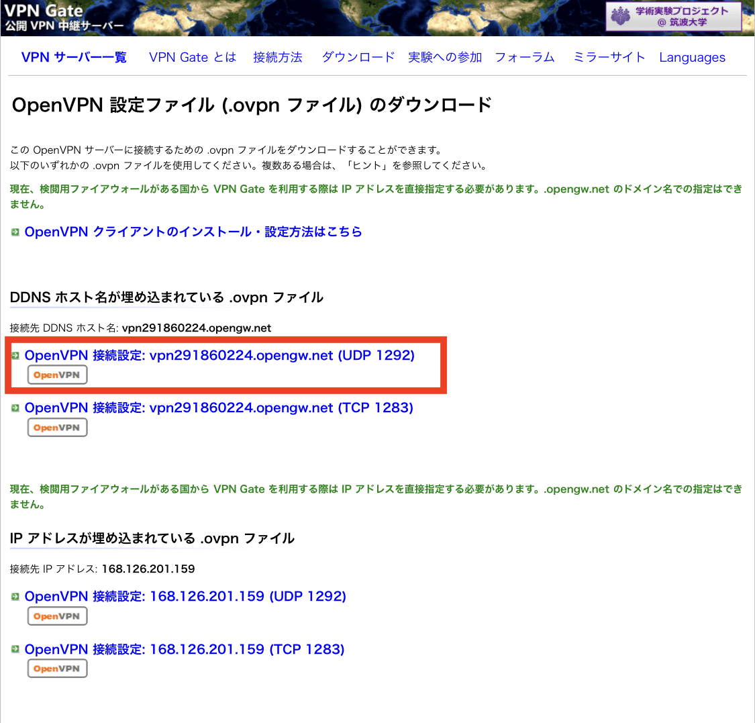Viewport: 755px width, 723px height.
Task: Click OpenVPN badge under IP UDP 1292
Action: point(57,616)
